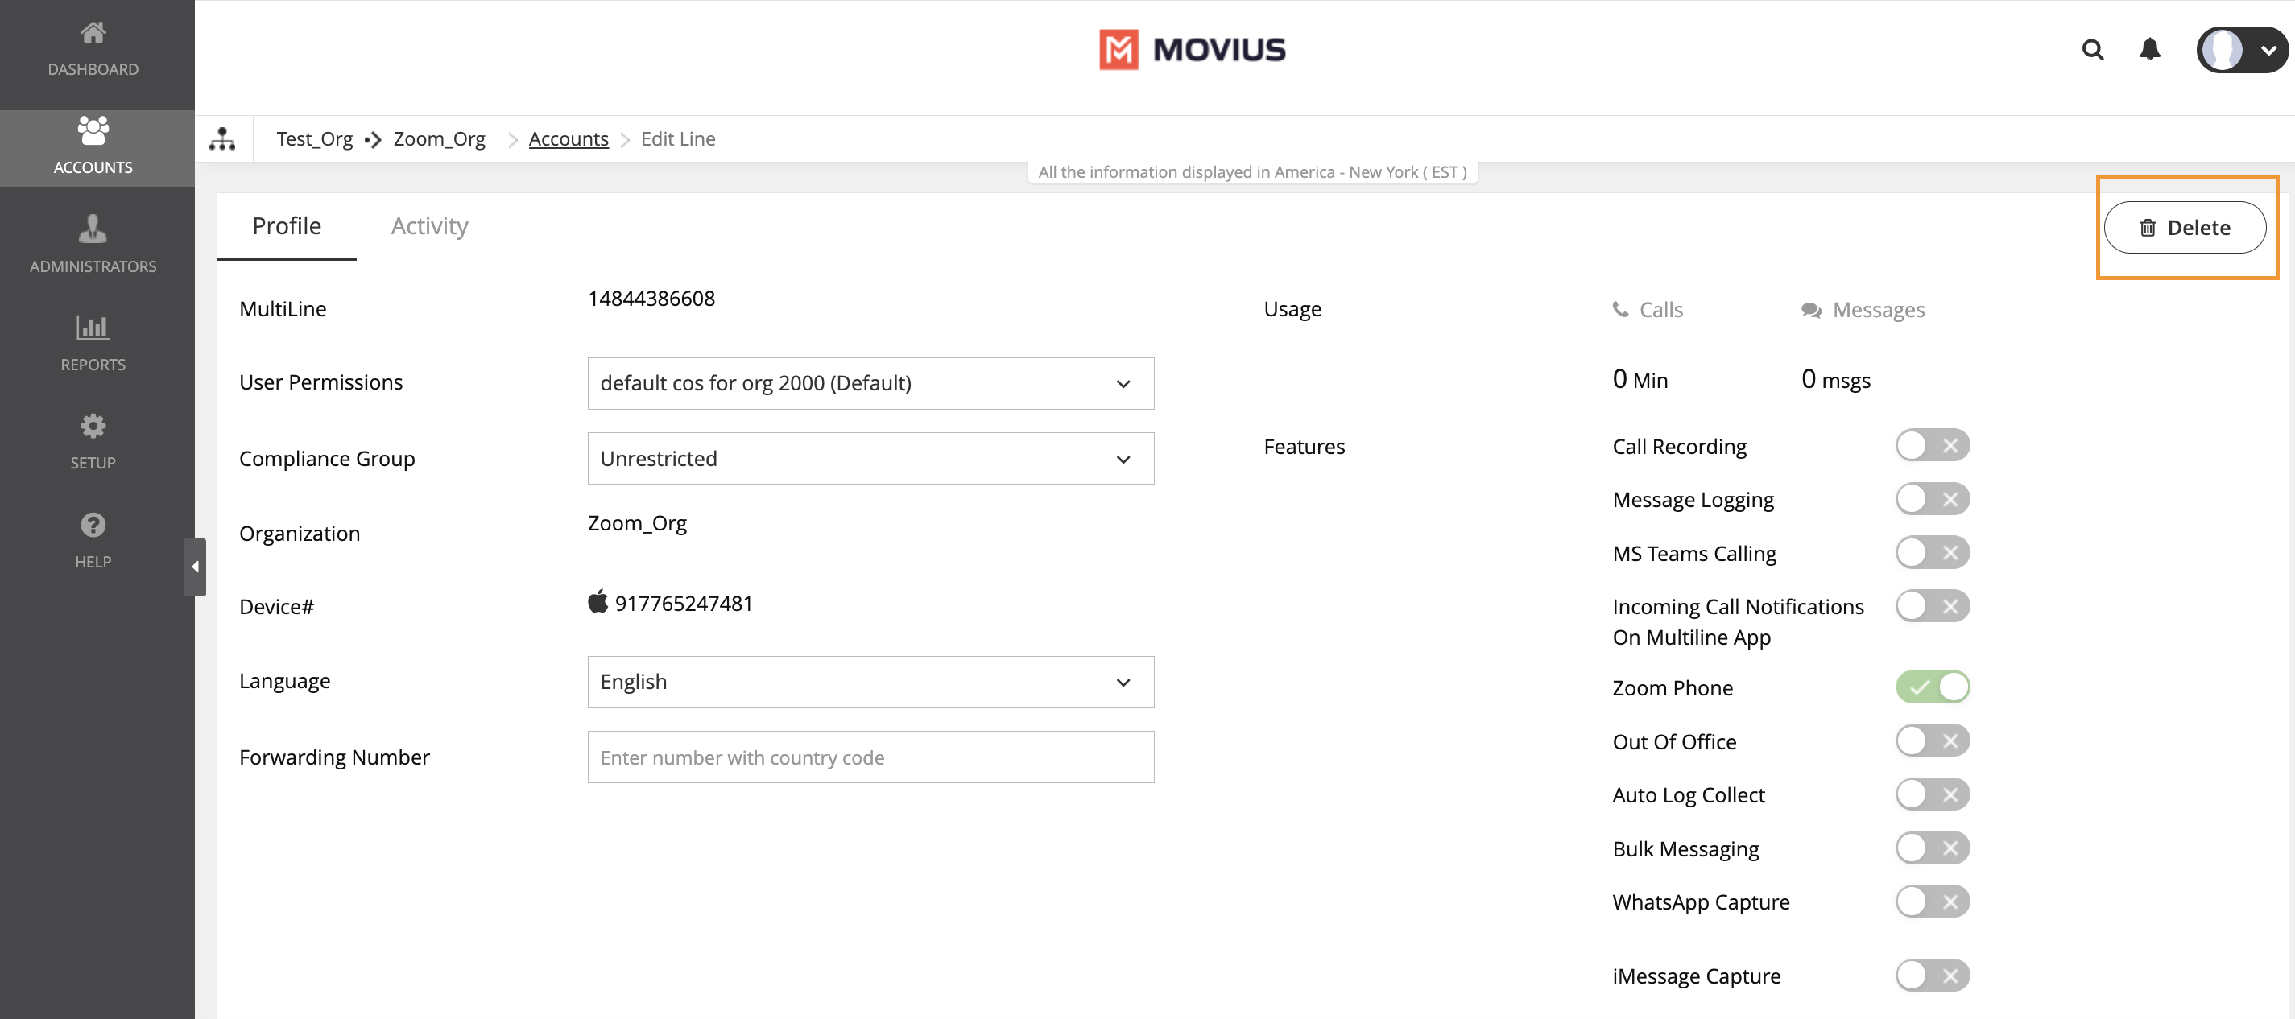Open the notifications bell
The image size is (2295, 1019).
(2149, 50)
